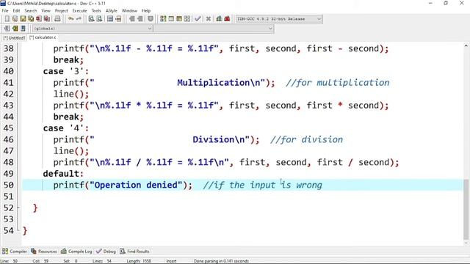Click the Open file toolbar icon
Image resolution: width=470 pixels, height=264 pixels.
(x=15, y=19)
